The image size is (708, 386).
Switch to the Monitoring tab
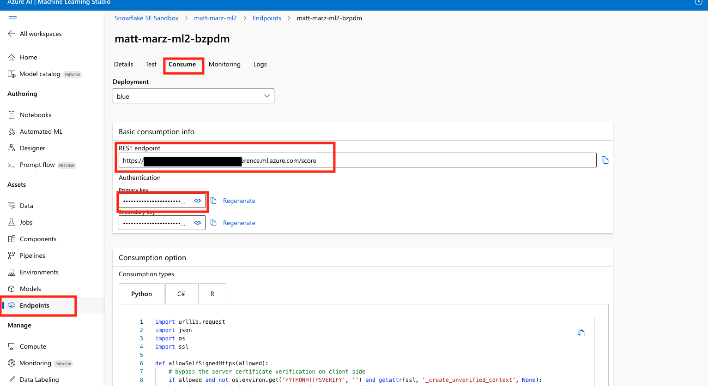(224, 65)
